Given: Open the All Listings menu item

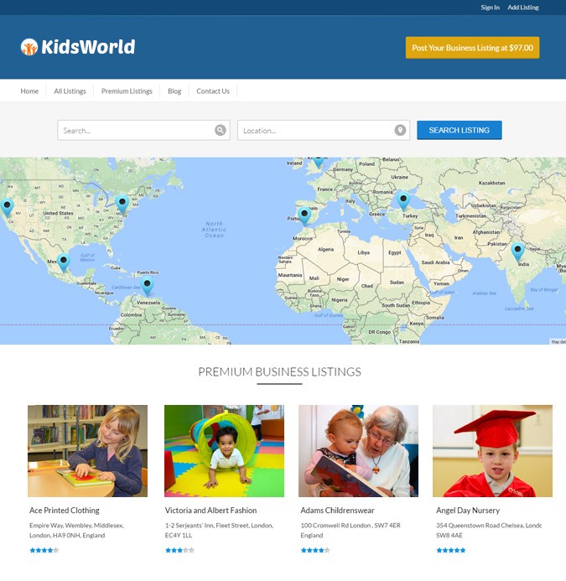Looking at the screenshot, I should point(70,91).
